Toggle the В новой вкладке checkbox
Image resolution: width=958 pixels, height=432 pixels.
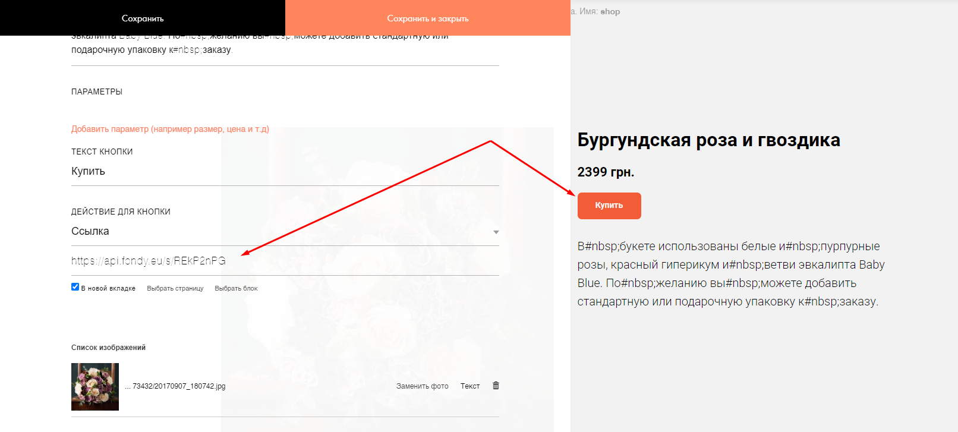pos(75,287)
